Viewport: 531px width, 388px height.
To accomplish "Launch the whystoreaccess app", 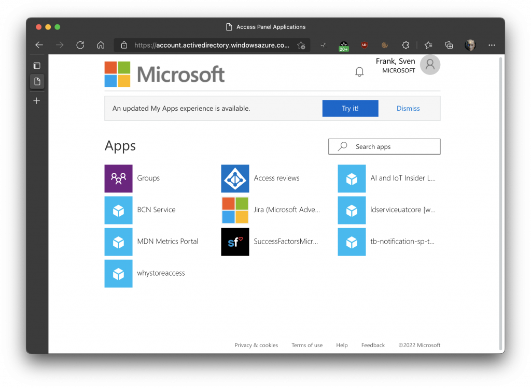I will [119, 273].
